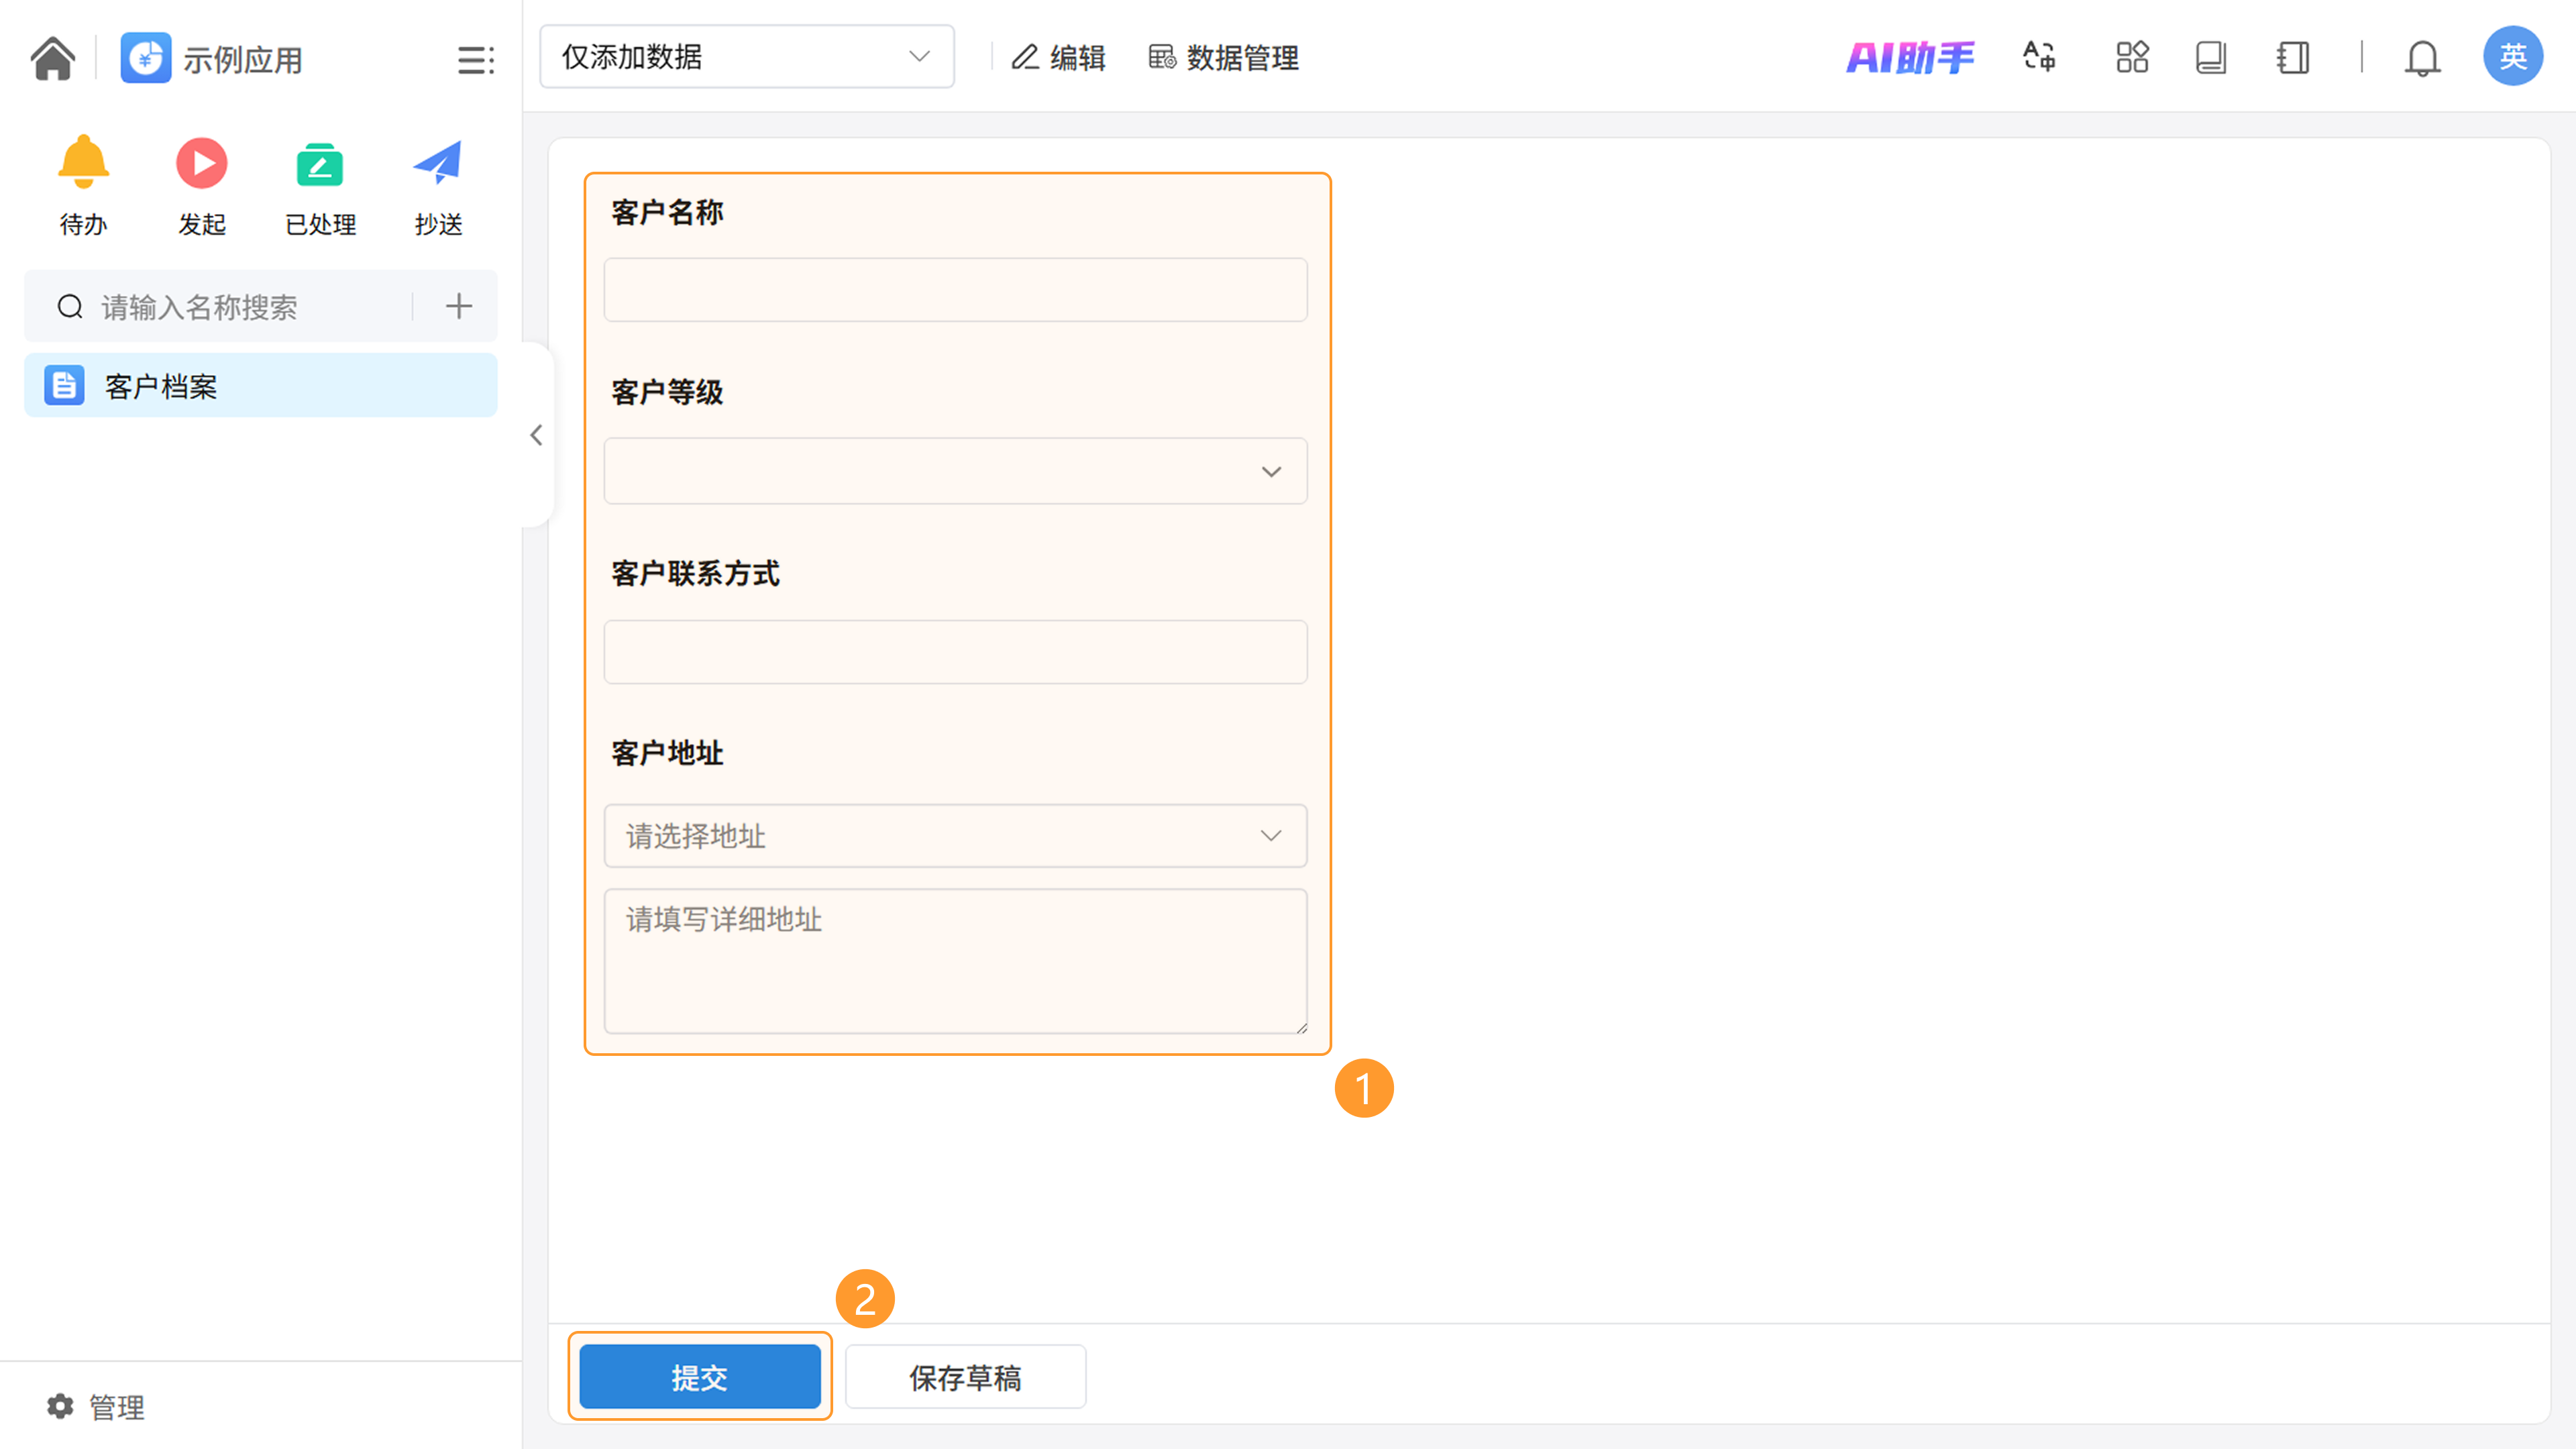Expand the 仅添加数据 view dropdown
The width and height of the screenshot is (2576, 1449).
(x=746, y=57)
